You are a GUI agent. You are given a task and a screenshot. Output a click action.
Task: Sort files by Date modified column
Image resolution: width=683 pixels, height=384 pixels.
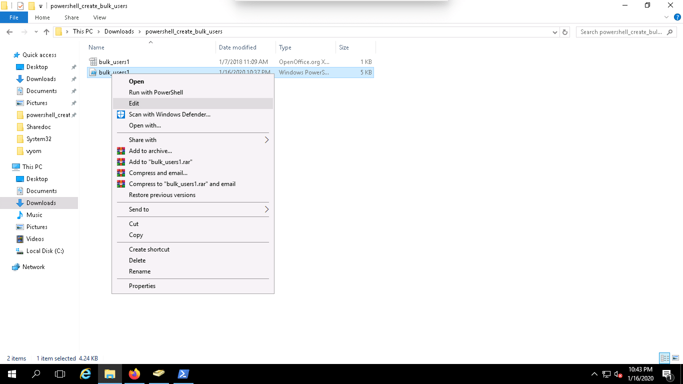tap(237, 47)
